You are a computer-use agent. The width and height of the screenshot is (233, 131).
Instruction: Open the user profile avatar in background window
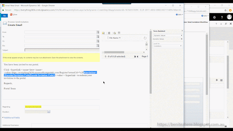pos(229,17)
